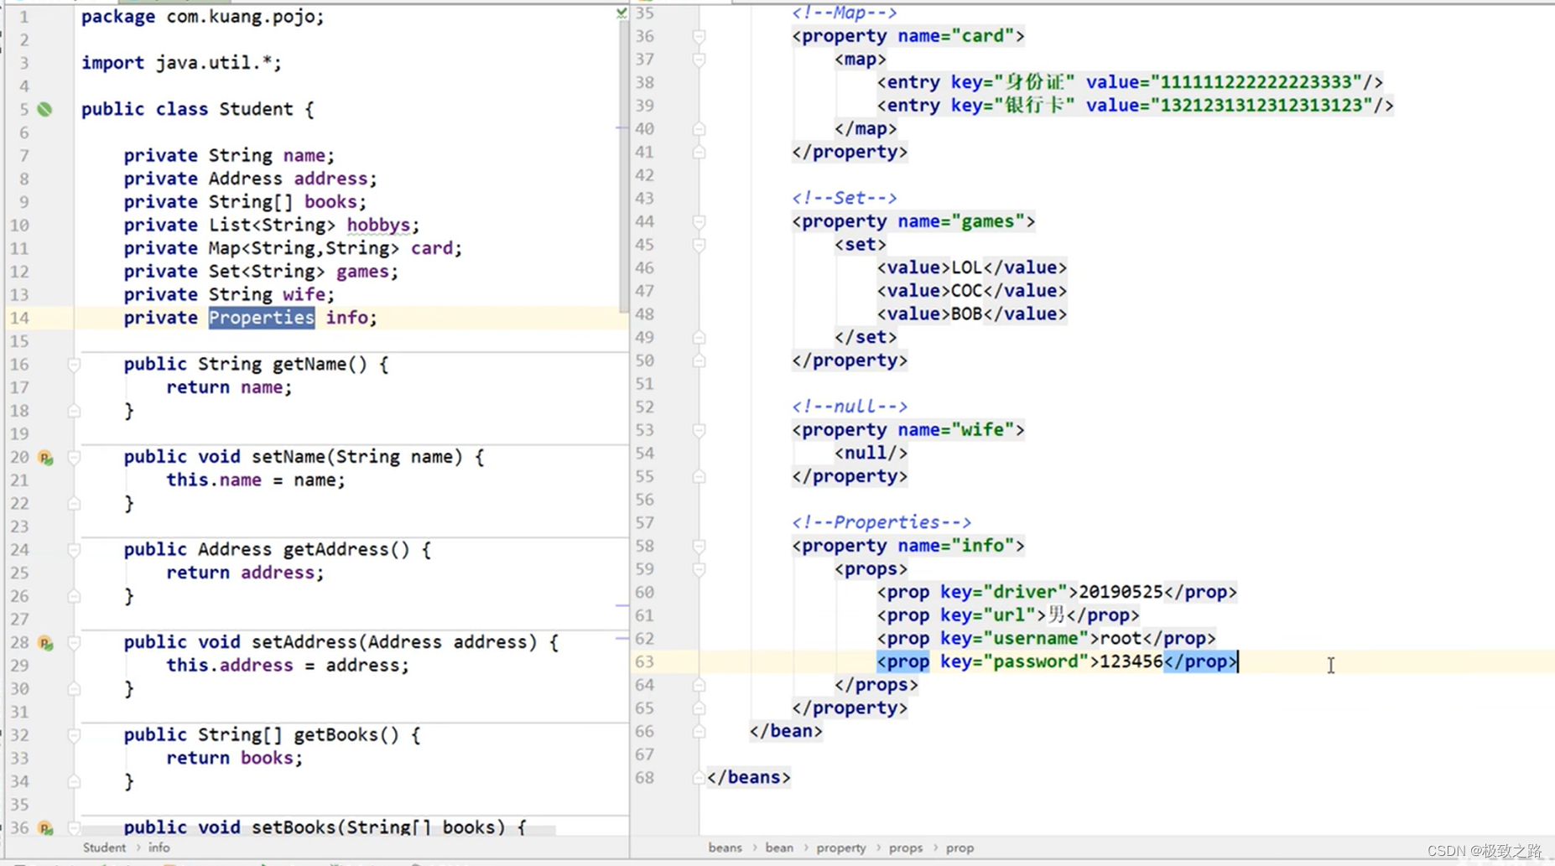Click the driver prop value 20190525
The width and height of the screenshot is (1555, 866).
pos(1121,592)
